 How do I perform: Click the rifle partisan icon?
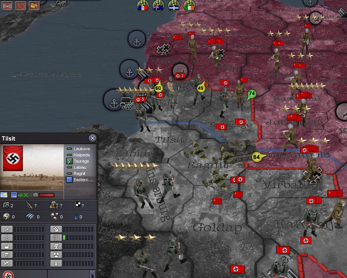(29, 205)
